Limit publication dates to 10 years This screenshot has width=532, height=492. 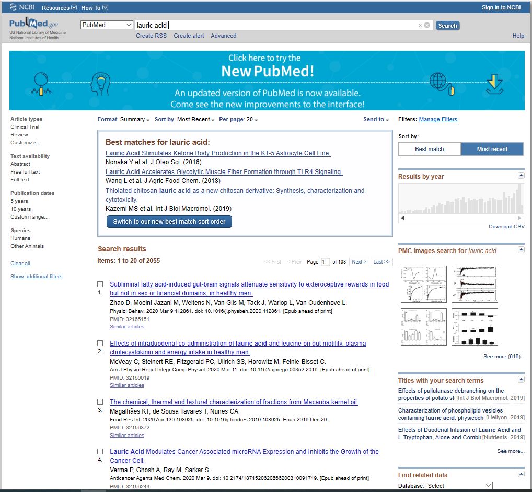21,209
